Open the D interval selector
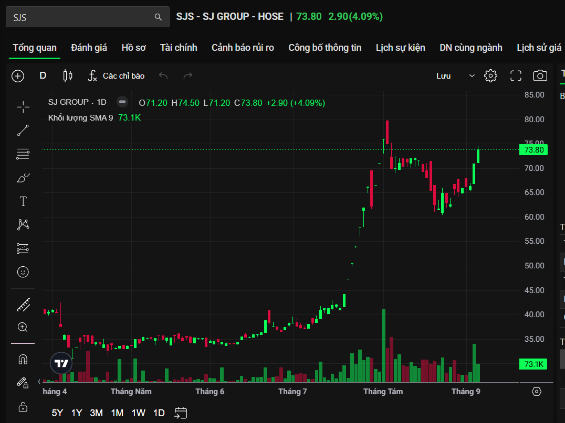The width and height of the screenshot is (565, 423). (x=43, y=75)
